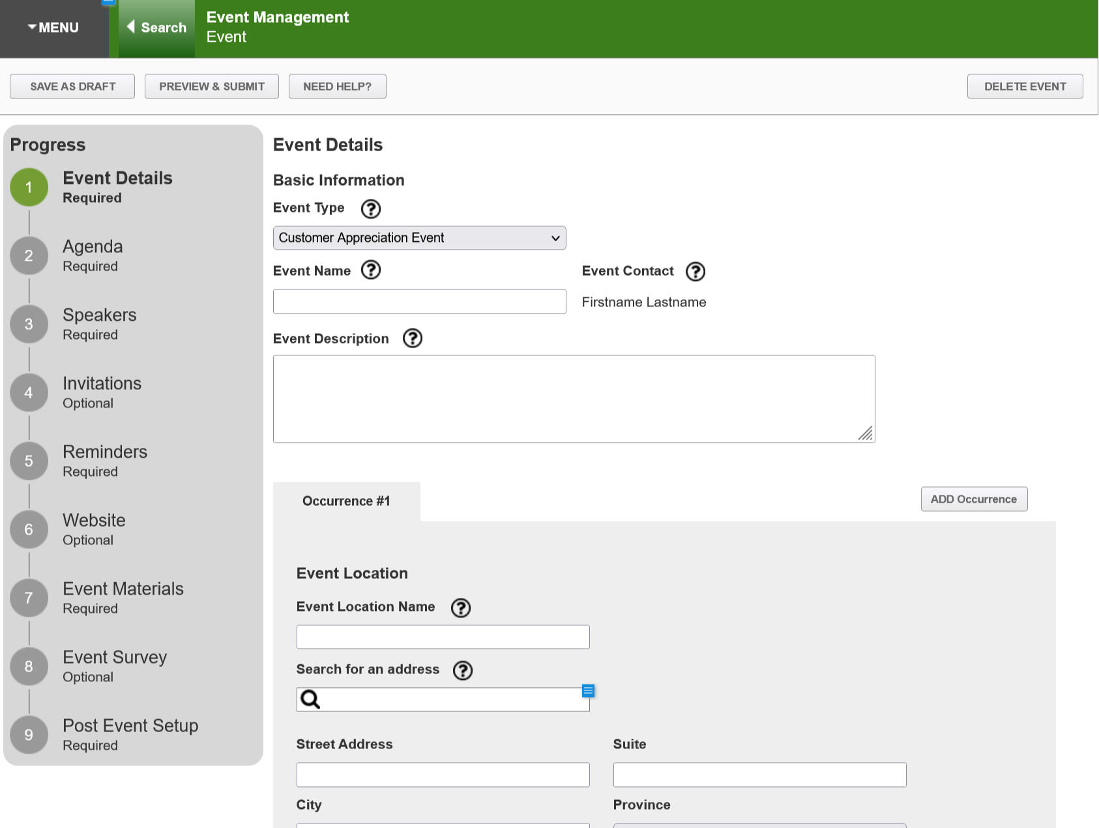Click Save As Draft button
This screenshot has width=1099, height=828.
click(72, 87)
